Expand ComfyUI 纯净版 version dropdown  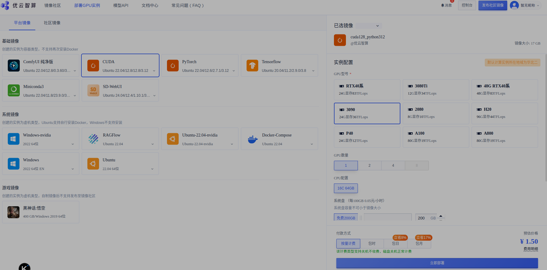(75, 71)
